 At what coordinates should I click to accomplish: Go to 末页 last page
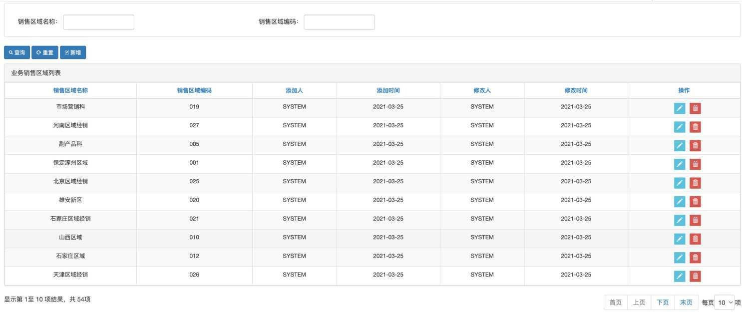pos(686,303)
